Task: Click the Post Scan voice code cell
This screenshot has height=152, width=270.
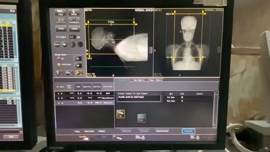Action: tap(182, 101)
